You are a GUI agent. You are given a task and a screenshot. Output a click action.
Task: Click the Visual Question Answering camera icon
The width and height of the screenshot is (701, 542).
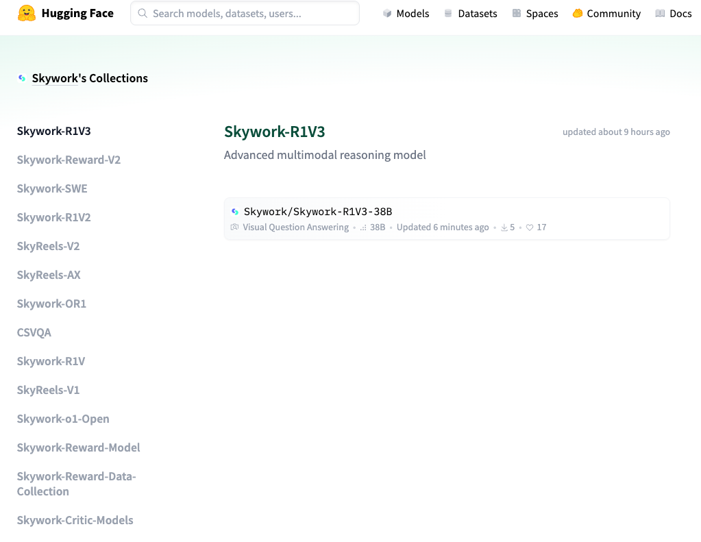coord(235,227)
